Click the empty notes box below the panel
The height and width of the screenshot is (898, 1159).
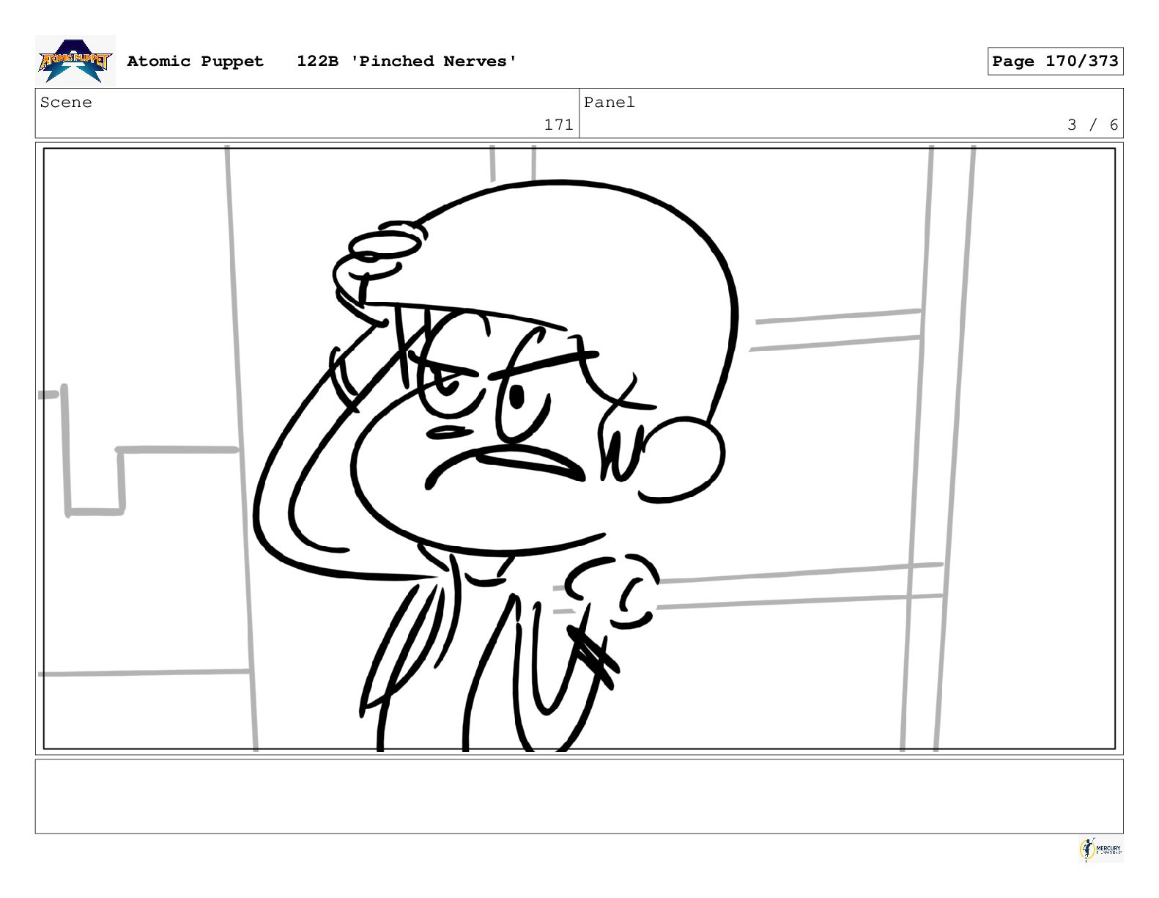579,796
